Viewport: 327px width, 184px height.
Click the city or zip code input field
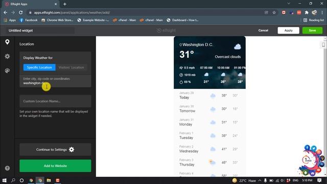click(55, 81)
